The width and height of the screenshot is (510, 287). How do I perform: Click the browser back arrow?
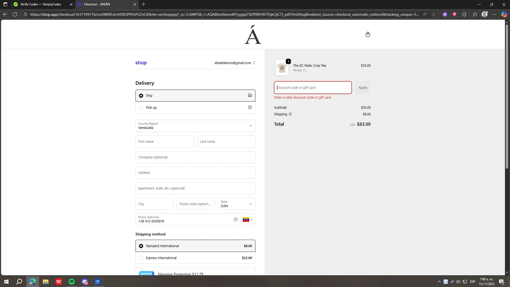point(5,14)
